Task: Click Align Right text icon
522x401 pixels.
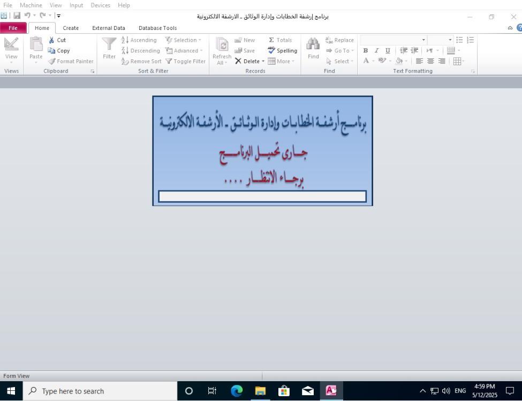Action: tap(442, 61)
